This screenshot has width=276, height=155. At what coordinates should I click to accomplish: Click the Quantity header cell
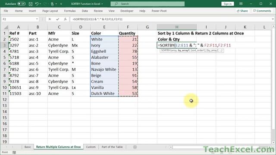(x=128, y=33)
